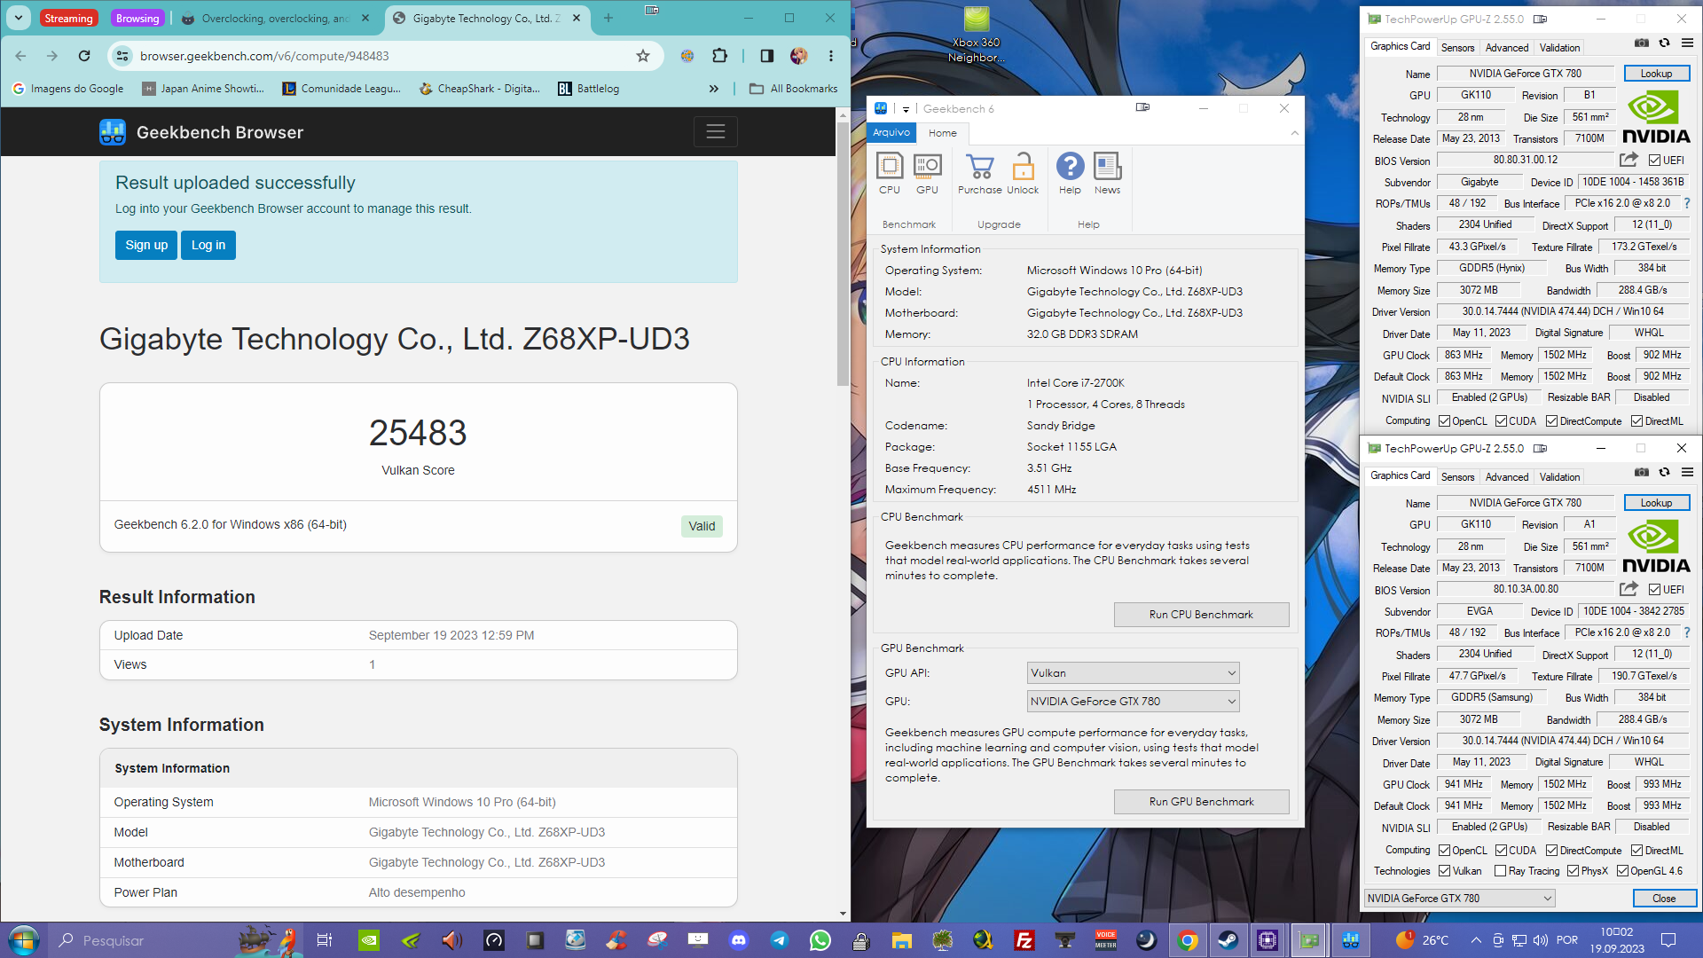The height and width of the screenshot is (958, 1703).
Task: Open the GPU selector dropdown at GPU-Z bottom
Action: [x=1459, y=899]
